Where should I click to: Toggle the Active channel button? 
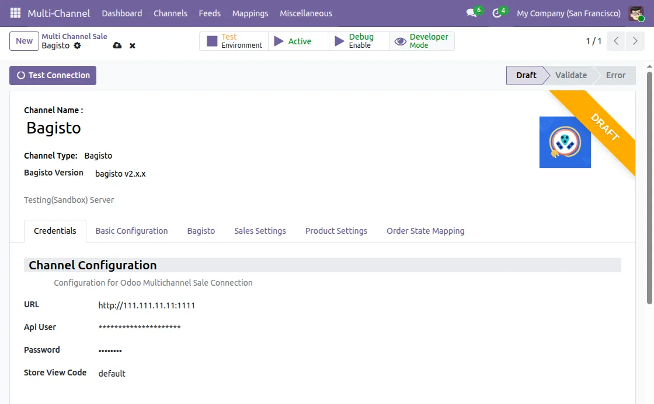298,41
